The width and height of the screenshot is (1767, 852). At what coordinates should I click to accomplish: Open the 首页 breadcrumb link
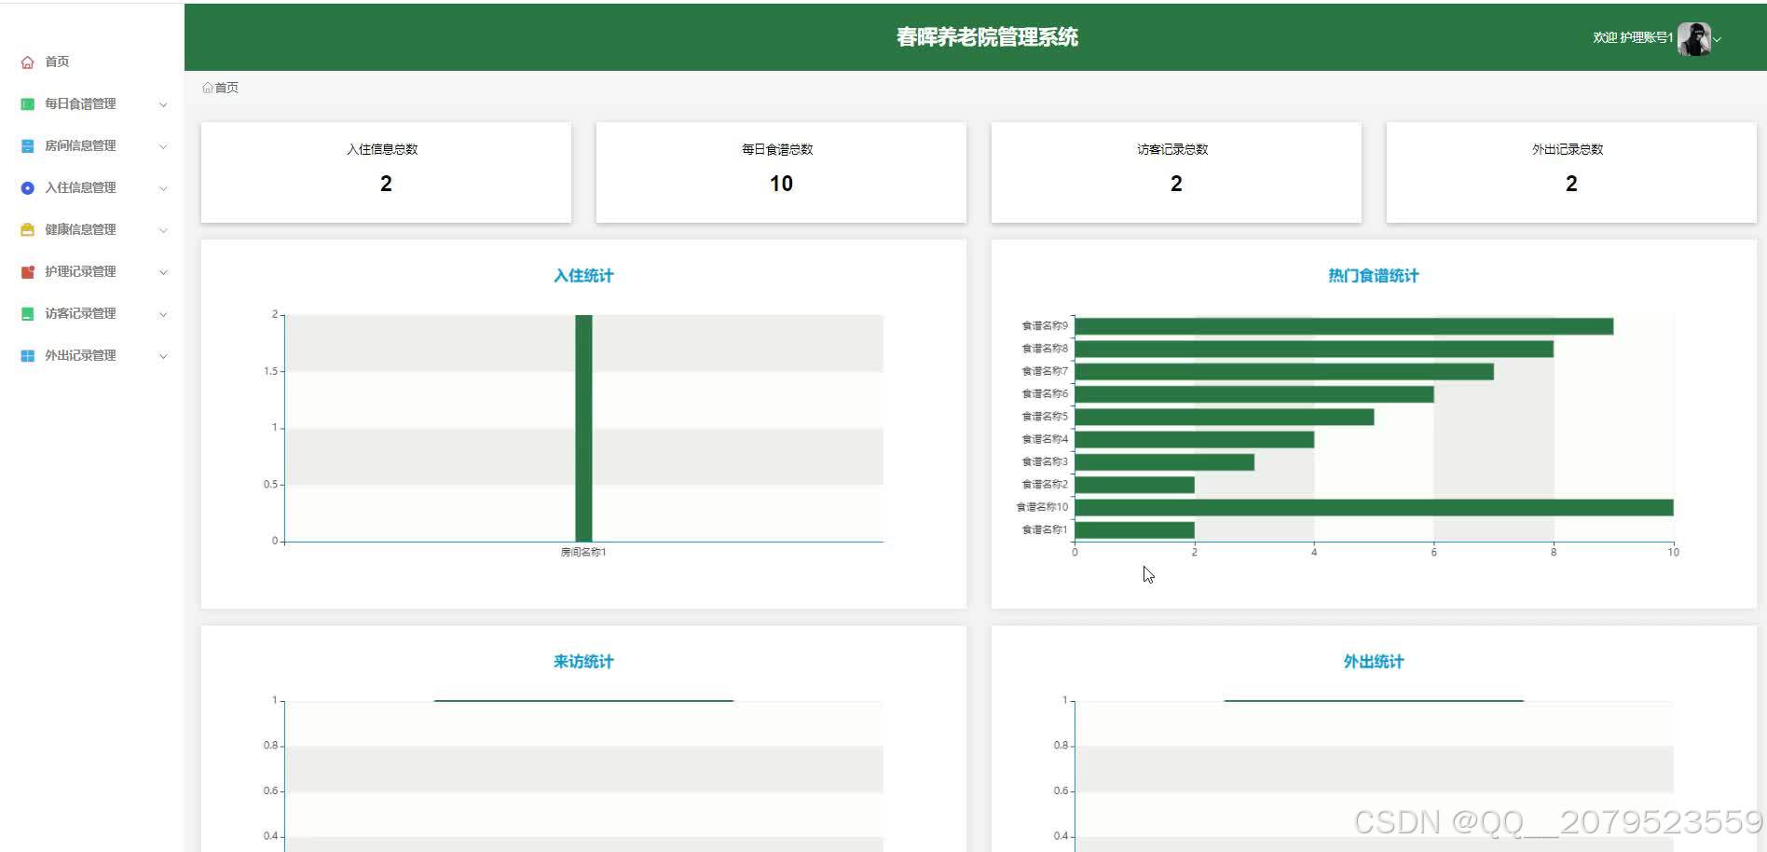(225, 87)
